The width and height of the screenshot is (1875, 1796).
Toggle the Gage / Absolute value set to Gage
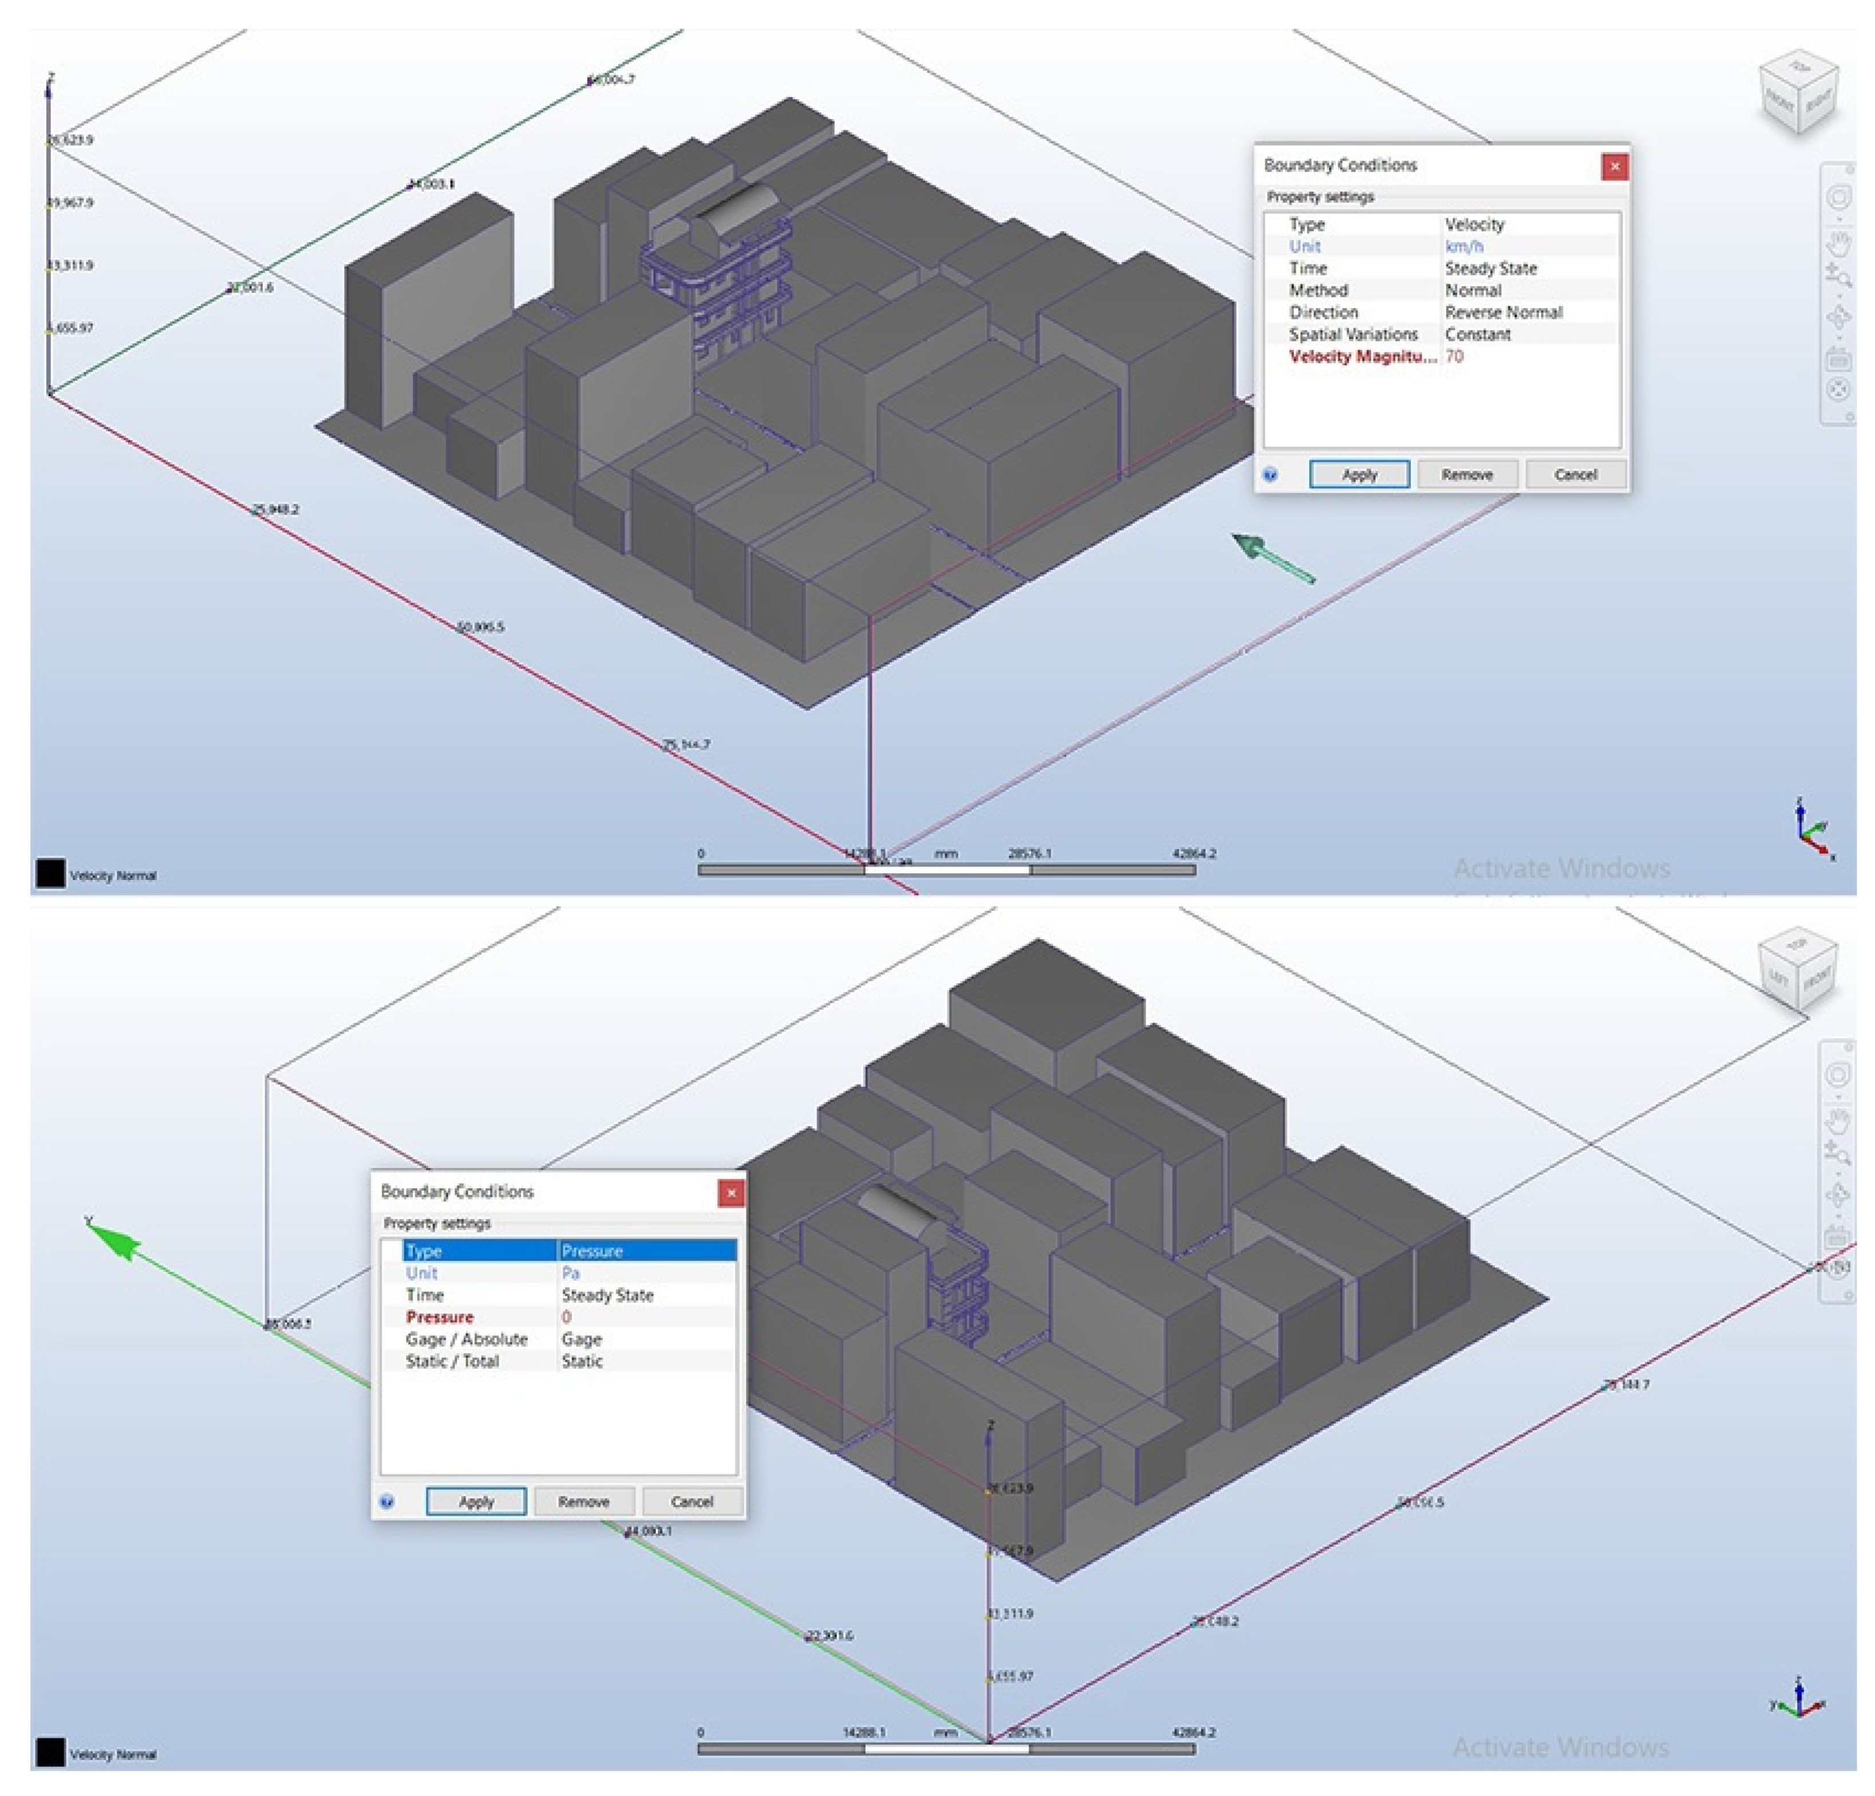582,1339
